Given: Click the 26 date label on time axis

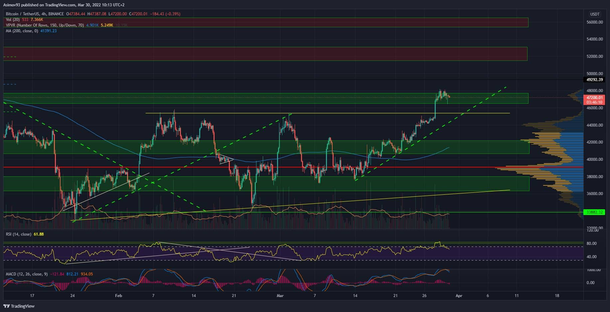Looking at the screenshot, I should tap(424, 296).
